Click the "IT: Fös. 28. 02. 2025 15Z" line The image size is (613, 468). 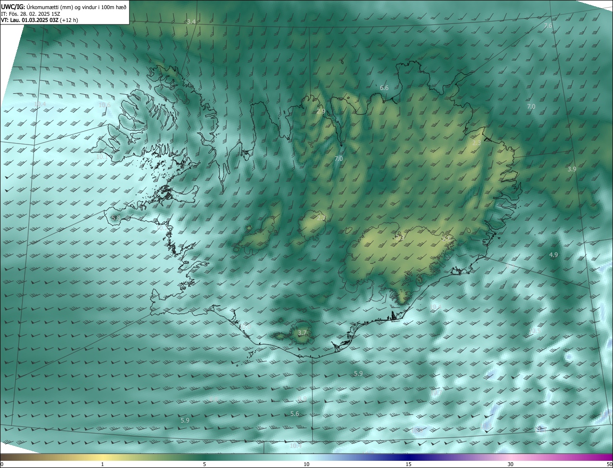coord(31,14)
